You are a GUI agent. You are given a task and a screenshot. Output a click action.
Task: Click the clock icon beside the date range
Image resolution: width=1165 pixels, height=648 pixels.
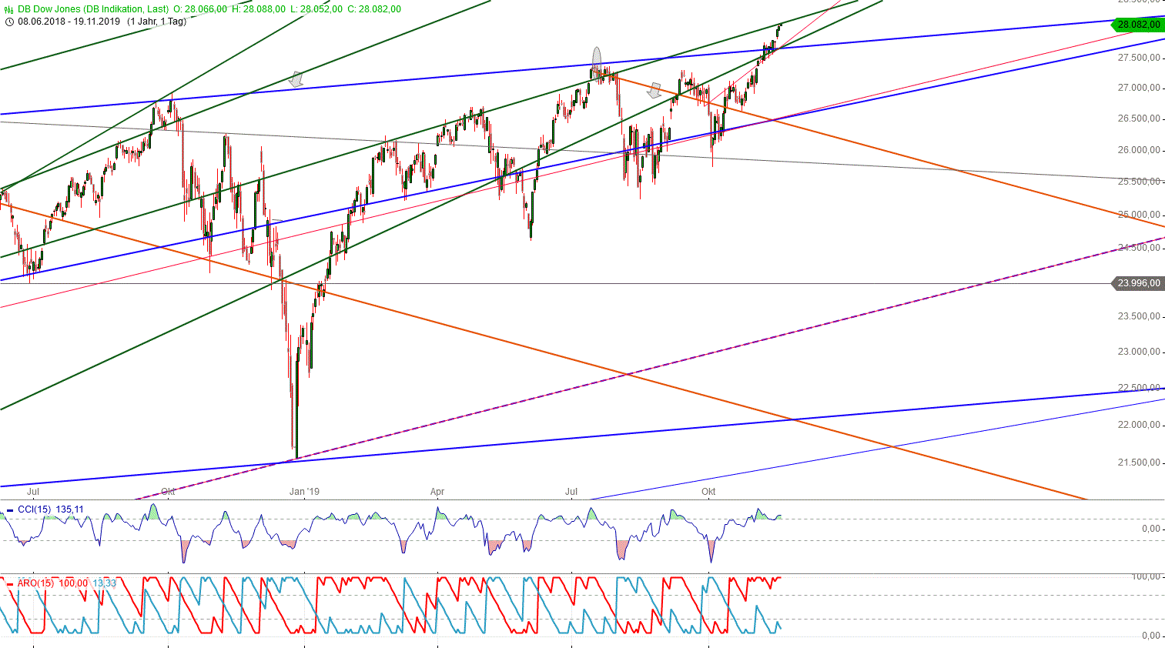click(x=9, y=22)
